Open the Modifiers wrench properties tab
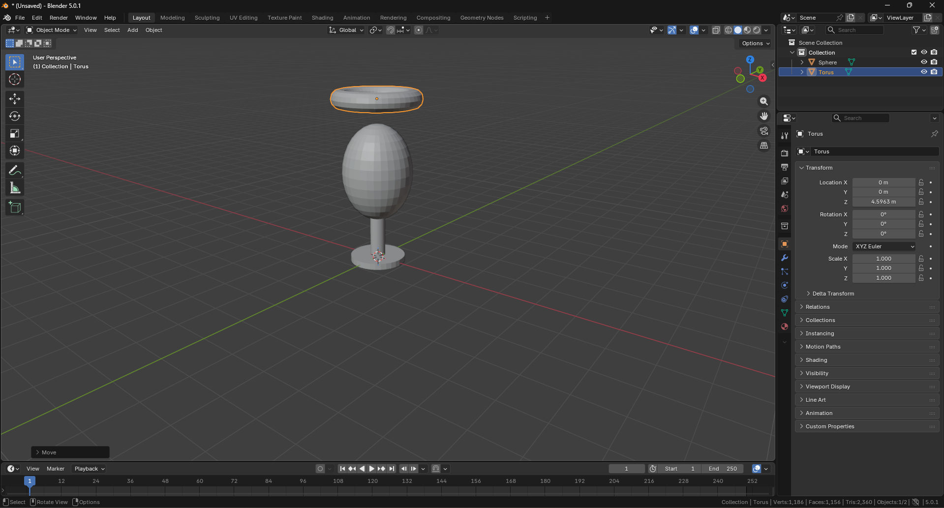This screenshot has height=508, width=944. click(x=785, y=258)
